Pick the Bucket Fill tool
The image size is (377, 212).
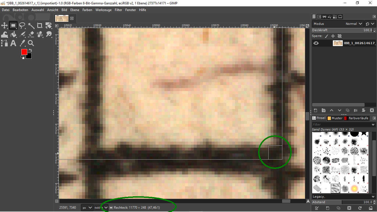(x=13, y=35)
